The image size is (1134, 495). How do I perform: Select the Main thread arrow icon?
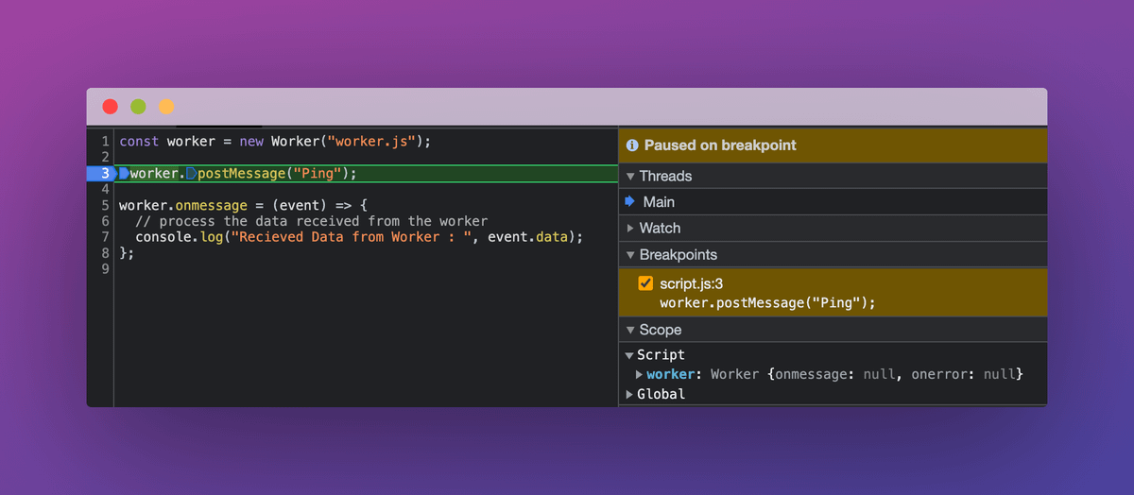pyautogui.click(x=630, y=202)
